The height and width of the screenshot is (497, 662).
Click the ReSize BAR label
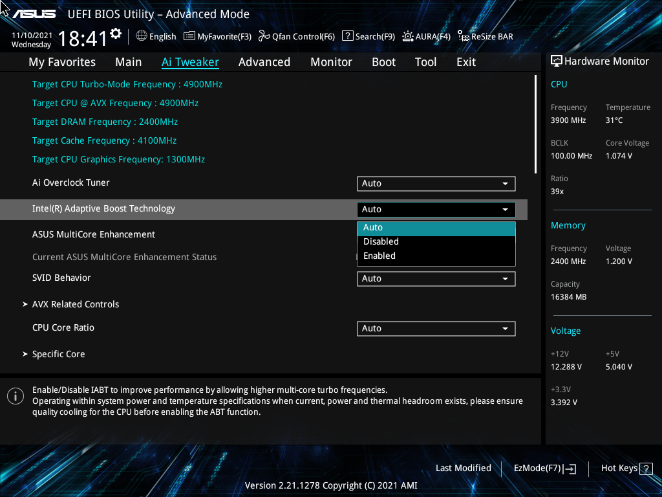[492, 37]
